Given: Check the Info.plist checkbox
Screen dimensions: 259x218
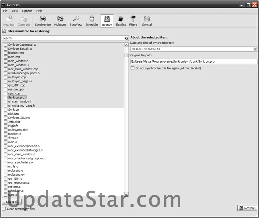Looking at the screenshot, I should click(6, 122).
